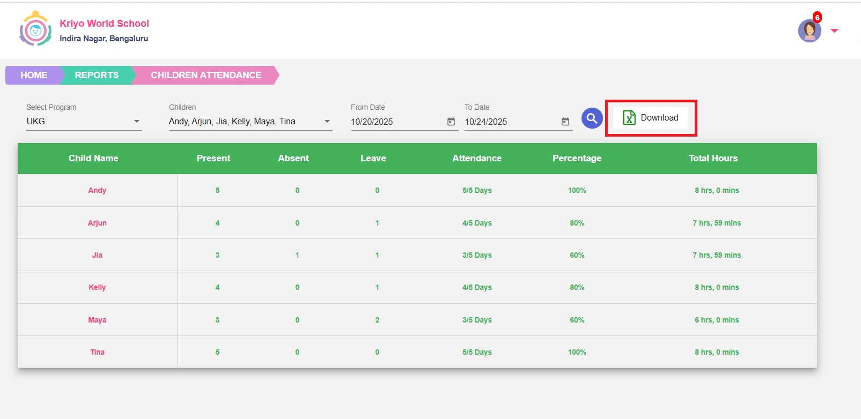Screen dimensions: 861x419
Task: Click the Attendance column header
Action: [477, 158]
